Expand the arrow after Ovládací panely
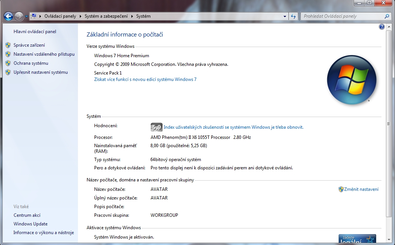The height and width of the screenshot is (245, 395). coord(80,16)
